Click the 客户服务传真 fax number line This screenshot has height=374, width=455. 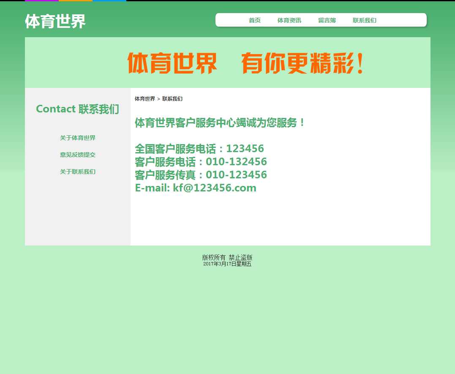(201, 175)
